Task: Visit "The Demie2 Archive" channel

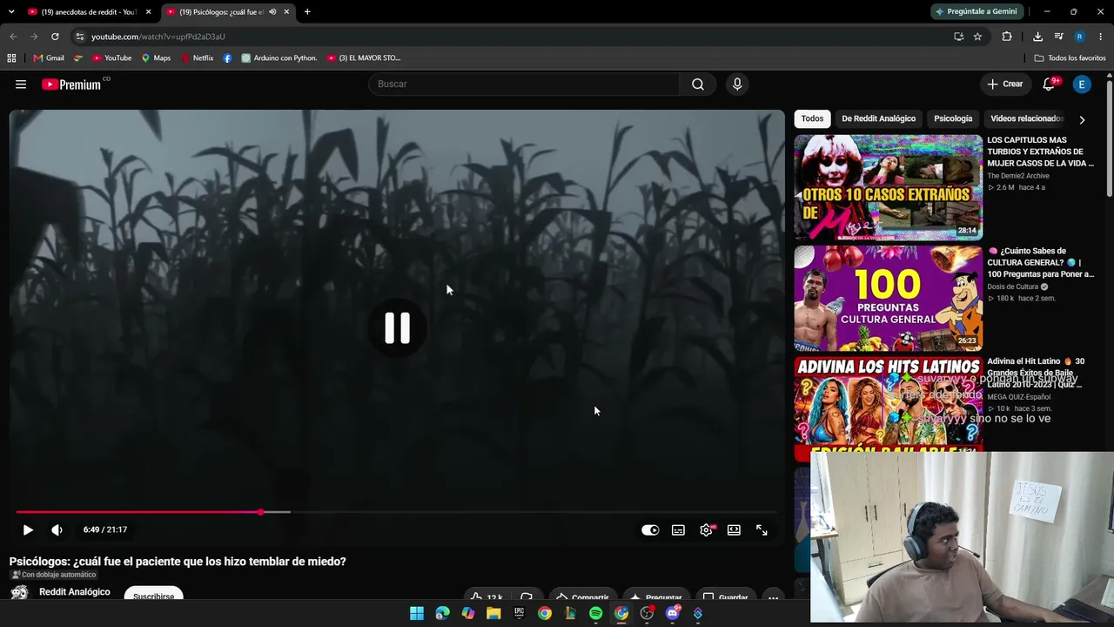Action: [1018, 176]
